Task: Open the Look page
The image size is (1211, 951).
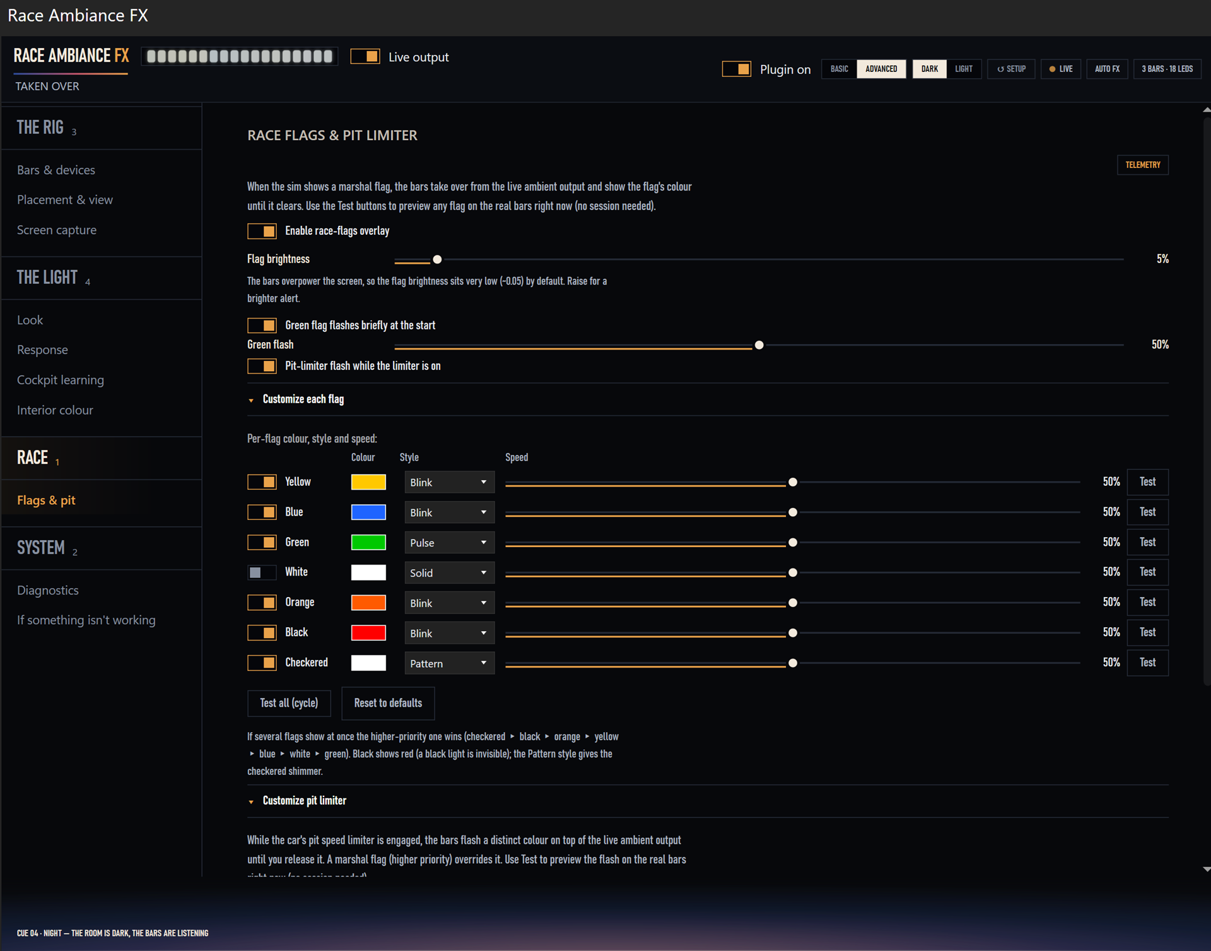Action: (30, 320)
